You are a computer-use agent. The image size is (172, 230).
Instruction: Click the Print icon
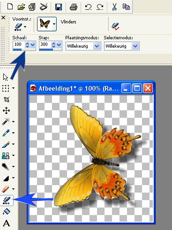click(74, 7)
